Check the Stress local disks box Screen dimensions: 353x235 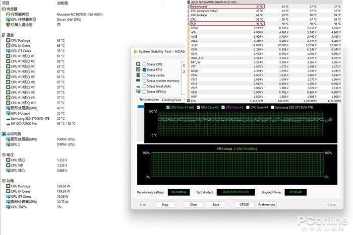(x=145, y=86)
